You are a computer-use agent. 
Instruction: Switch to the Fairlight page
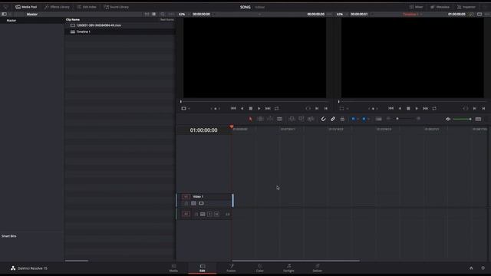(x=288, y=268)
